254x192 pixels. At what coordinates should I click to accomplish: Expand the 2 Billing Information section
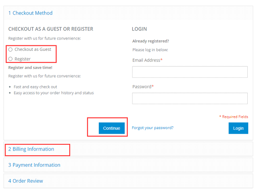tap(31, 149)
